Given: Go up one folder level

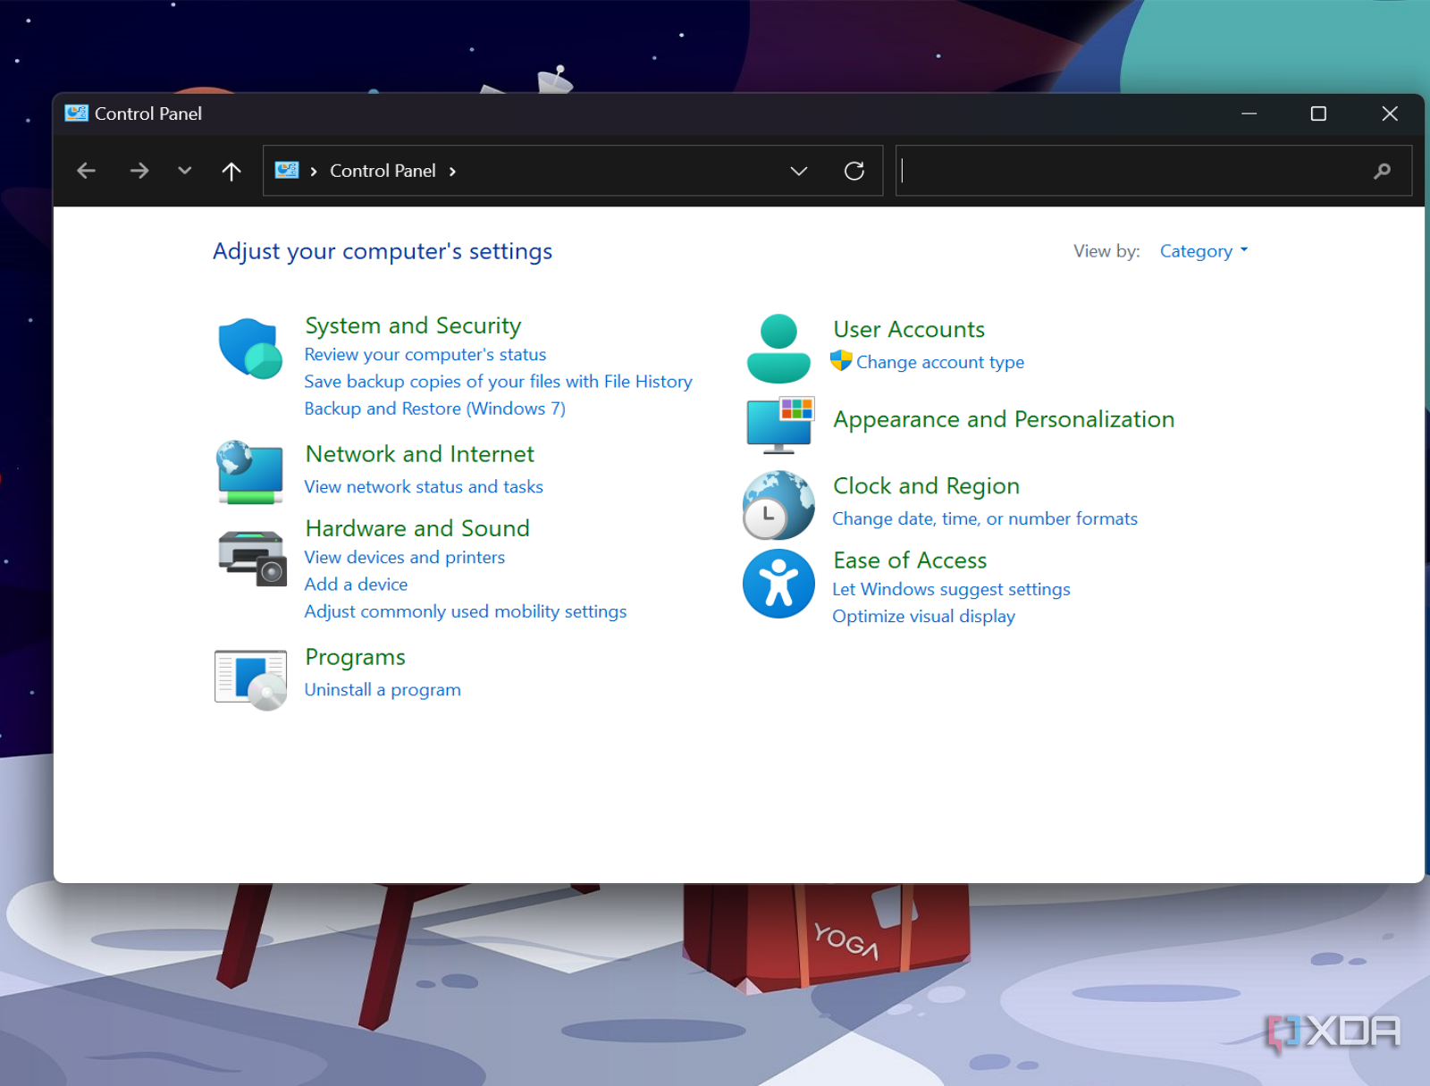Looking at the screenshot, I should pyautogui.click(x=231, y=171).
